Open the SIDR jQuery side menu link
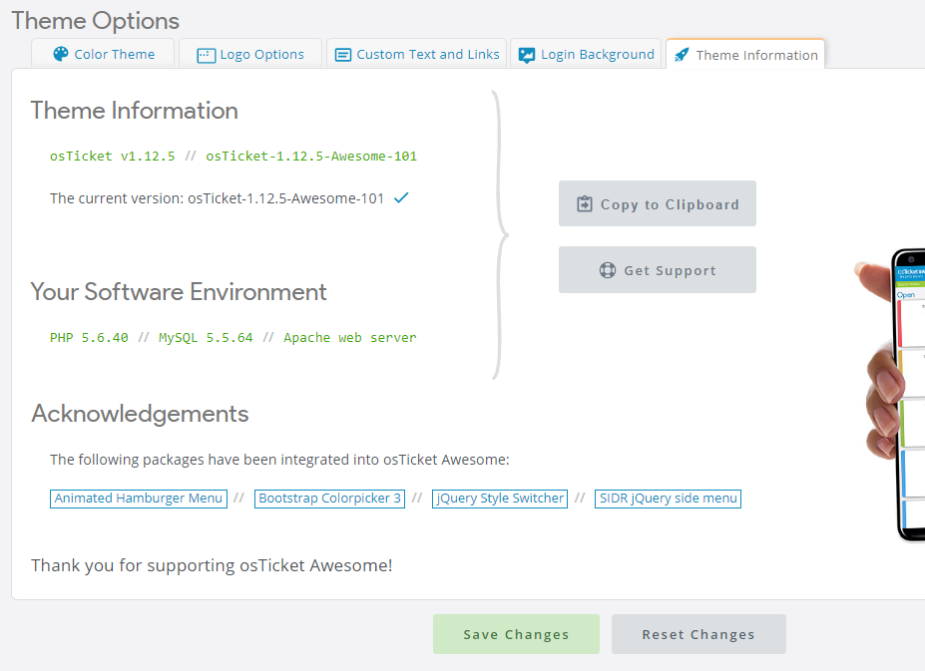Image resolution: width=925 pixels, height=671 pixels. [668, 499]
